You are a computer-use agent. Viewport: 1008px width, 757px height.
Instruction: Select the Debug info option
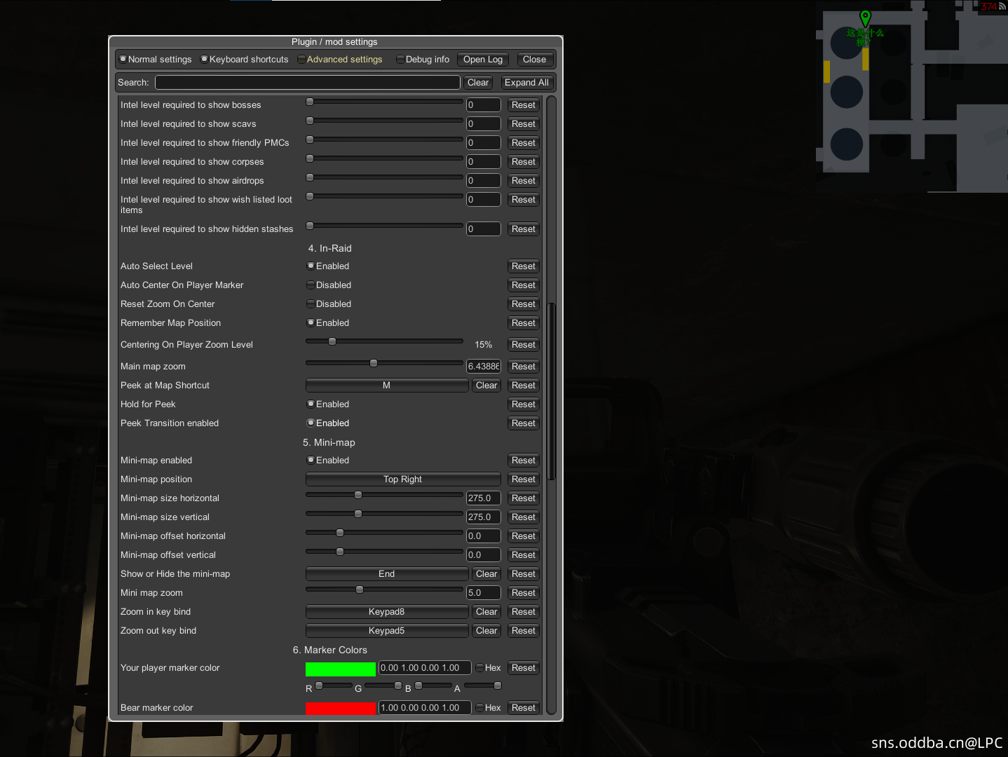tap(400, 60)
